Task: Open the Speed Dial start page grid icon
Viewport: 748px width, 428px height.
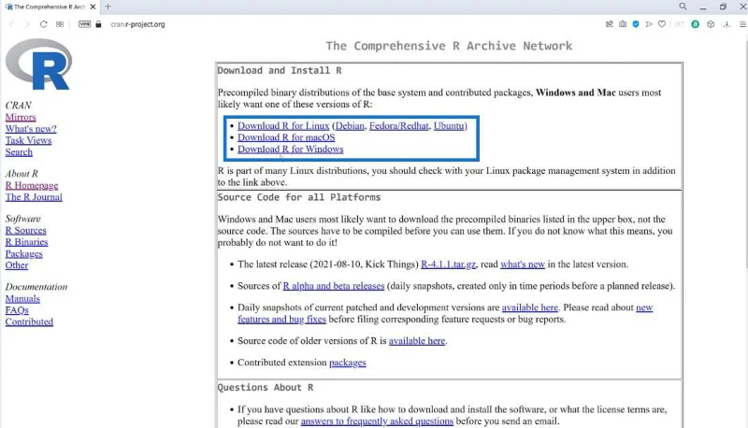Action: pos(60,24)
